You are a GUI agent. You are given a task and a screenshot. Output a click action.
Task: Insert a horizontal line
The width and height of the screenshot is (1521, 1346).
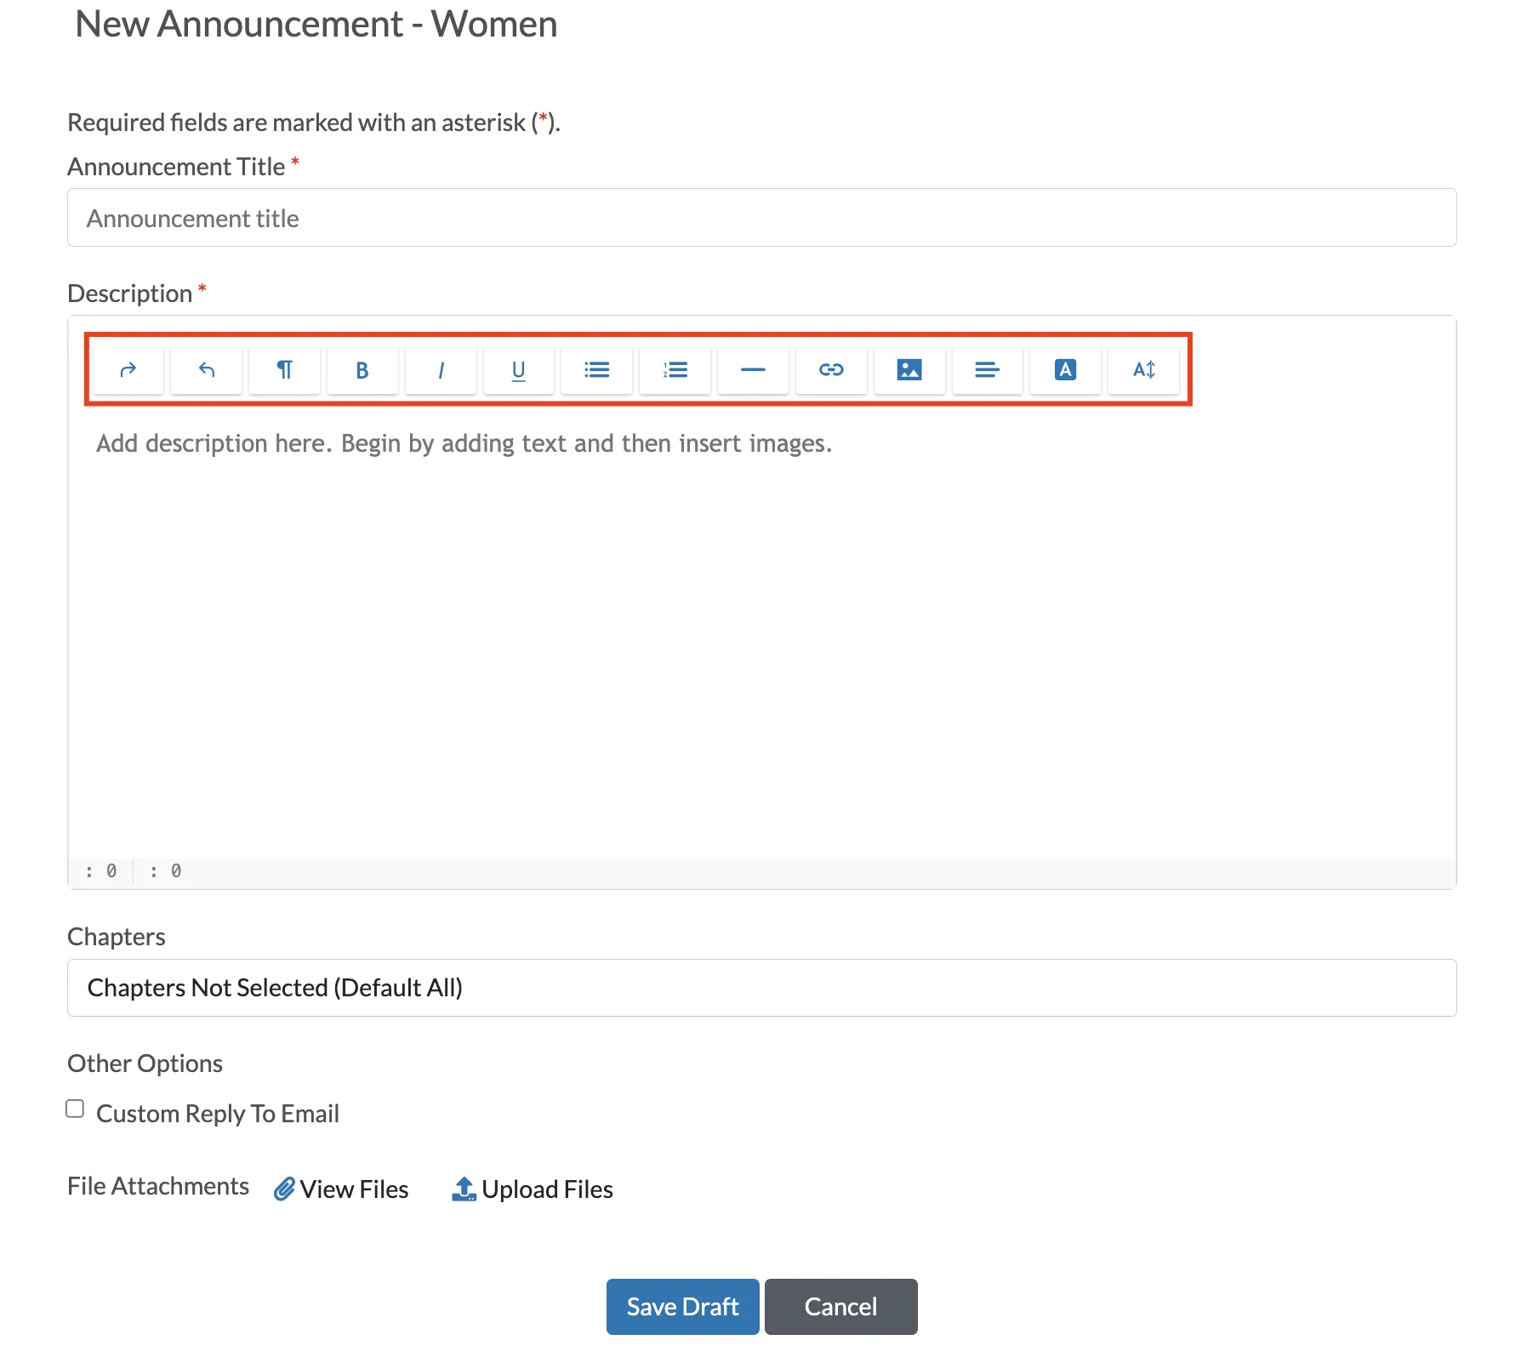pyautogui.click(x=754, y=369)
